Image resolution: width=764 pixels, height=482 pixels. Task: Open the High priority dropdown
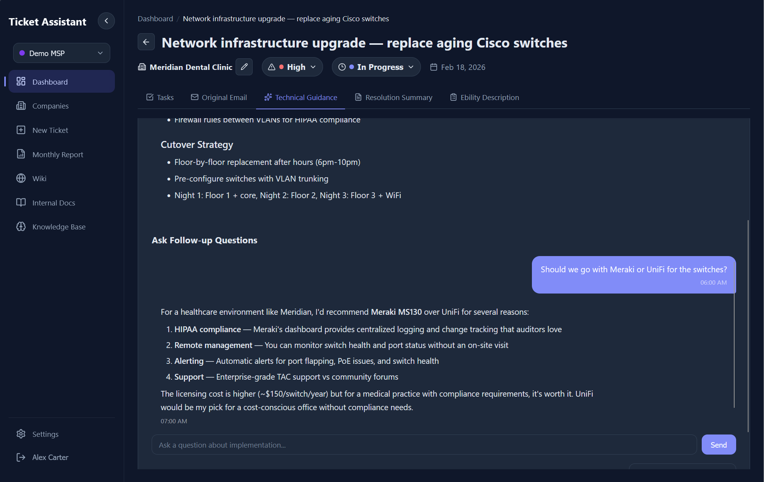click(x=292, y=67)
